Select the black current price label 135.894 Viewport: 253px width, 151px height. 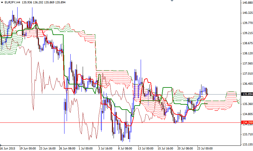[247, 94]
